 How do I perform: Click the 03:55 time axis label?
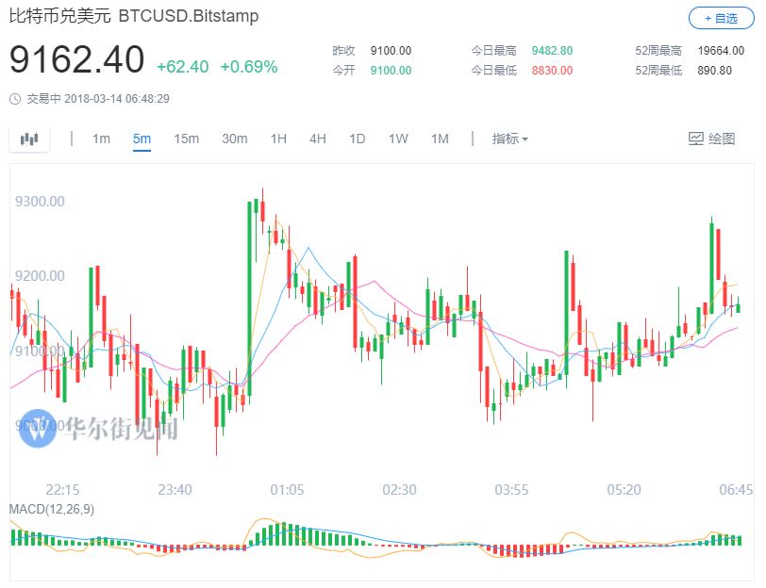(x=511, y=489)
